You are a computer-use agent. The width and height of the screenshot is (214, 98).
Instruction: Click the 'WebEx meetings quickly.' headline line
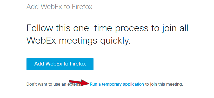[79, 40]
